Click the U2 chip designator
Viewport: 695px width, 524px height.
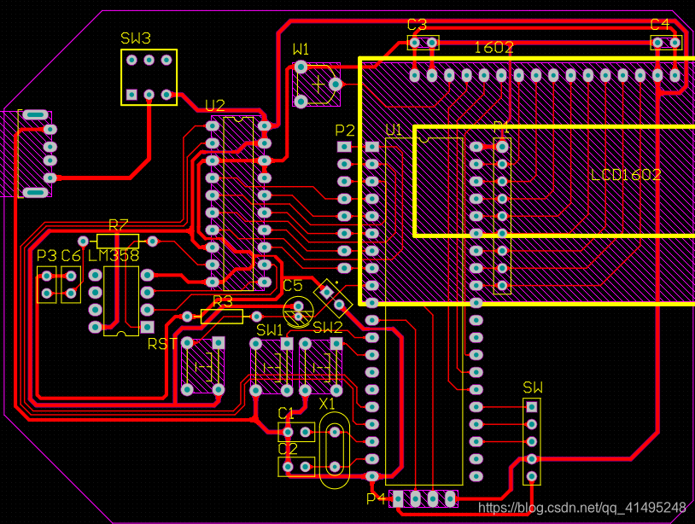click(215, 106)
